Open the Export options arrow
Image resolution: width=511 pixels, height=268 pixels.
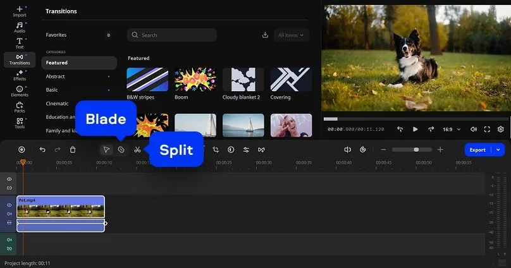pyautogui.click(x=498, y=150)
